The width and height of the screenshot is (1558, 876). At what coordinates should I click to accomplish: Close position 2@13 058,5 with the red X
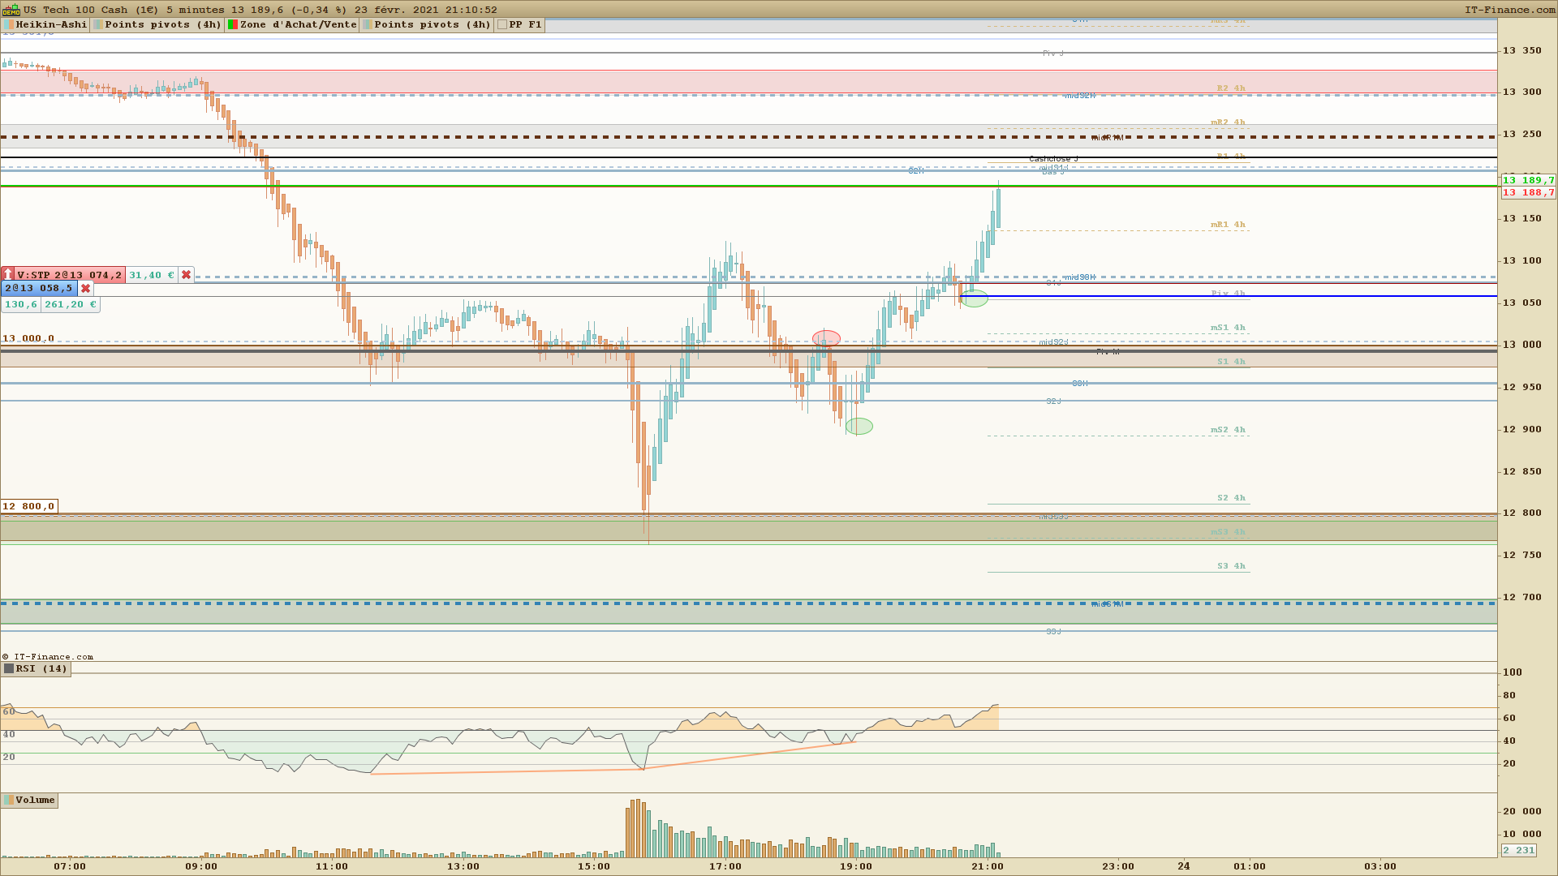[x=85, y=289]
